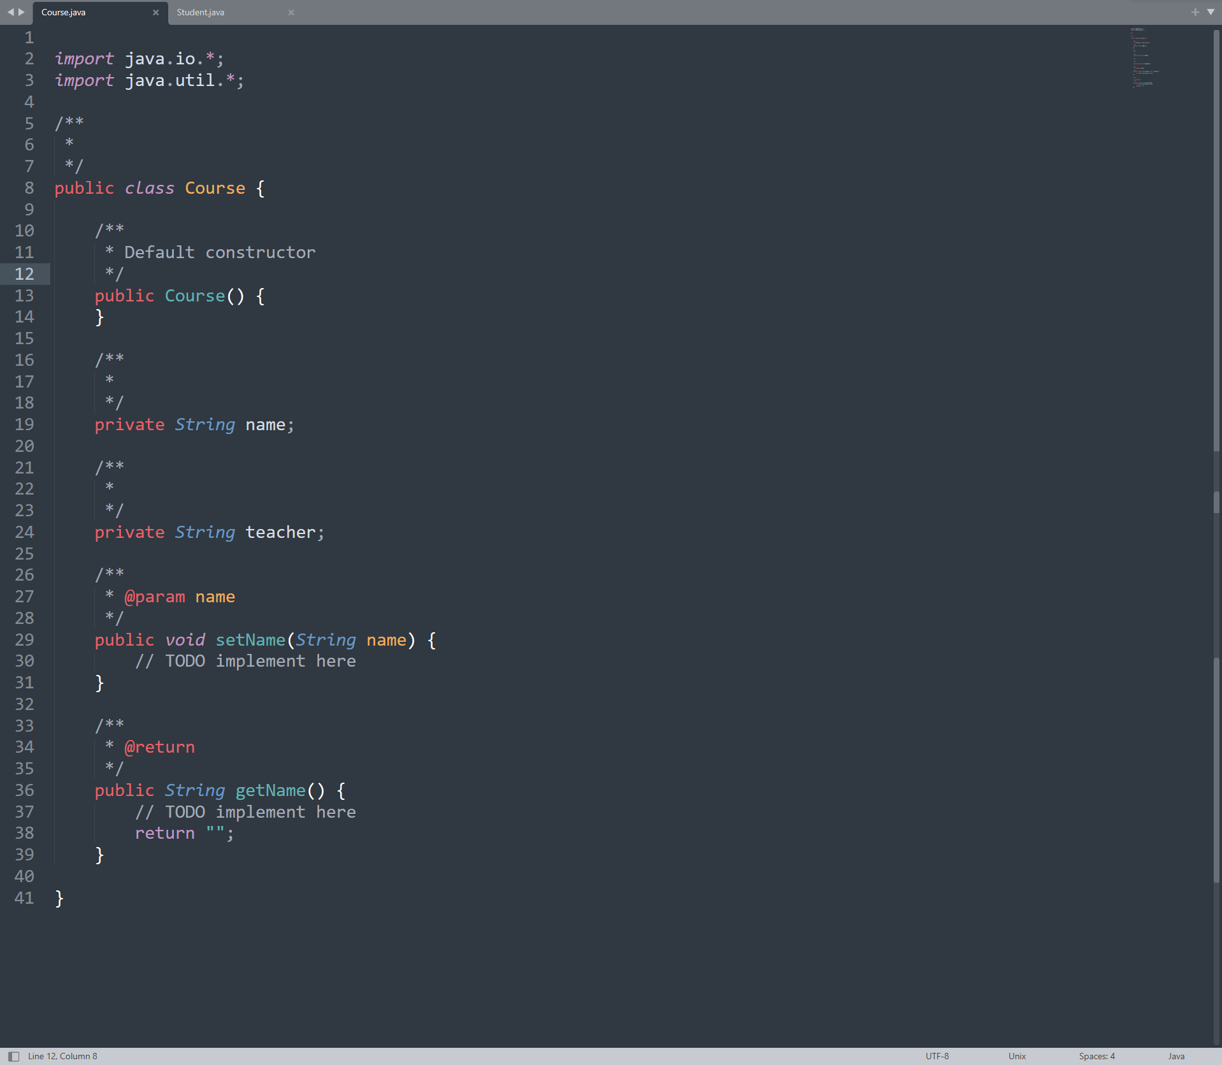Image resolution: width=1222 pixels, height=1065 pixels.
Task: Click line number 19 in the gutter
Action: click(24, 424)
